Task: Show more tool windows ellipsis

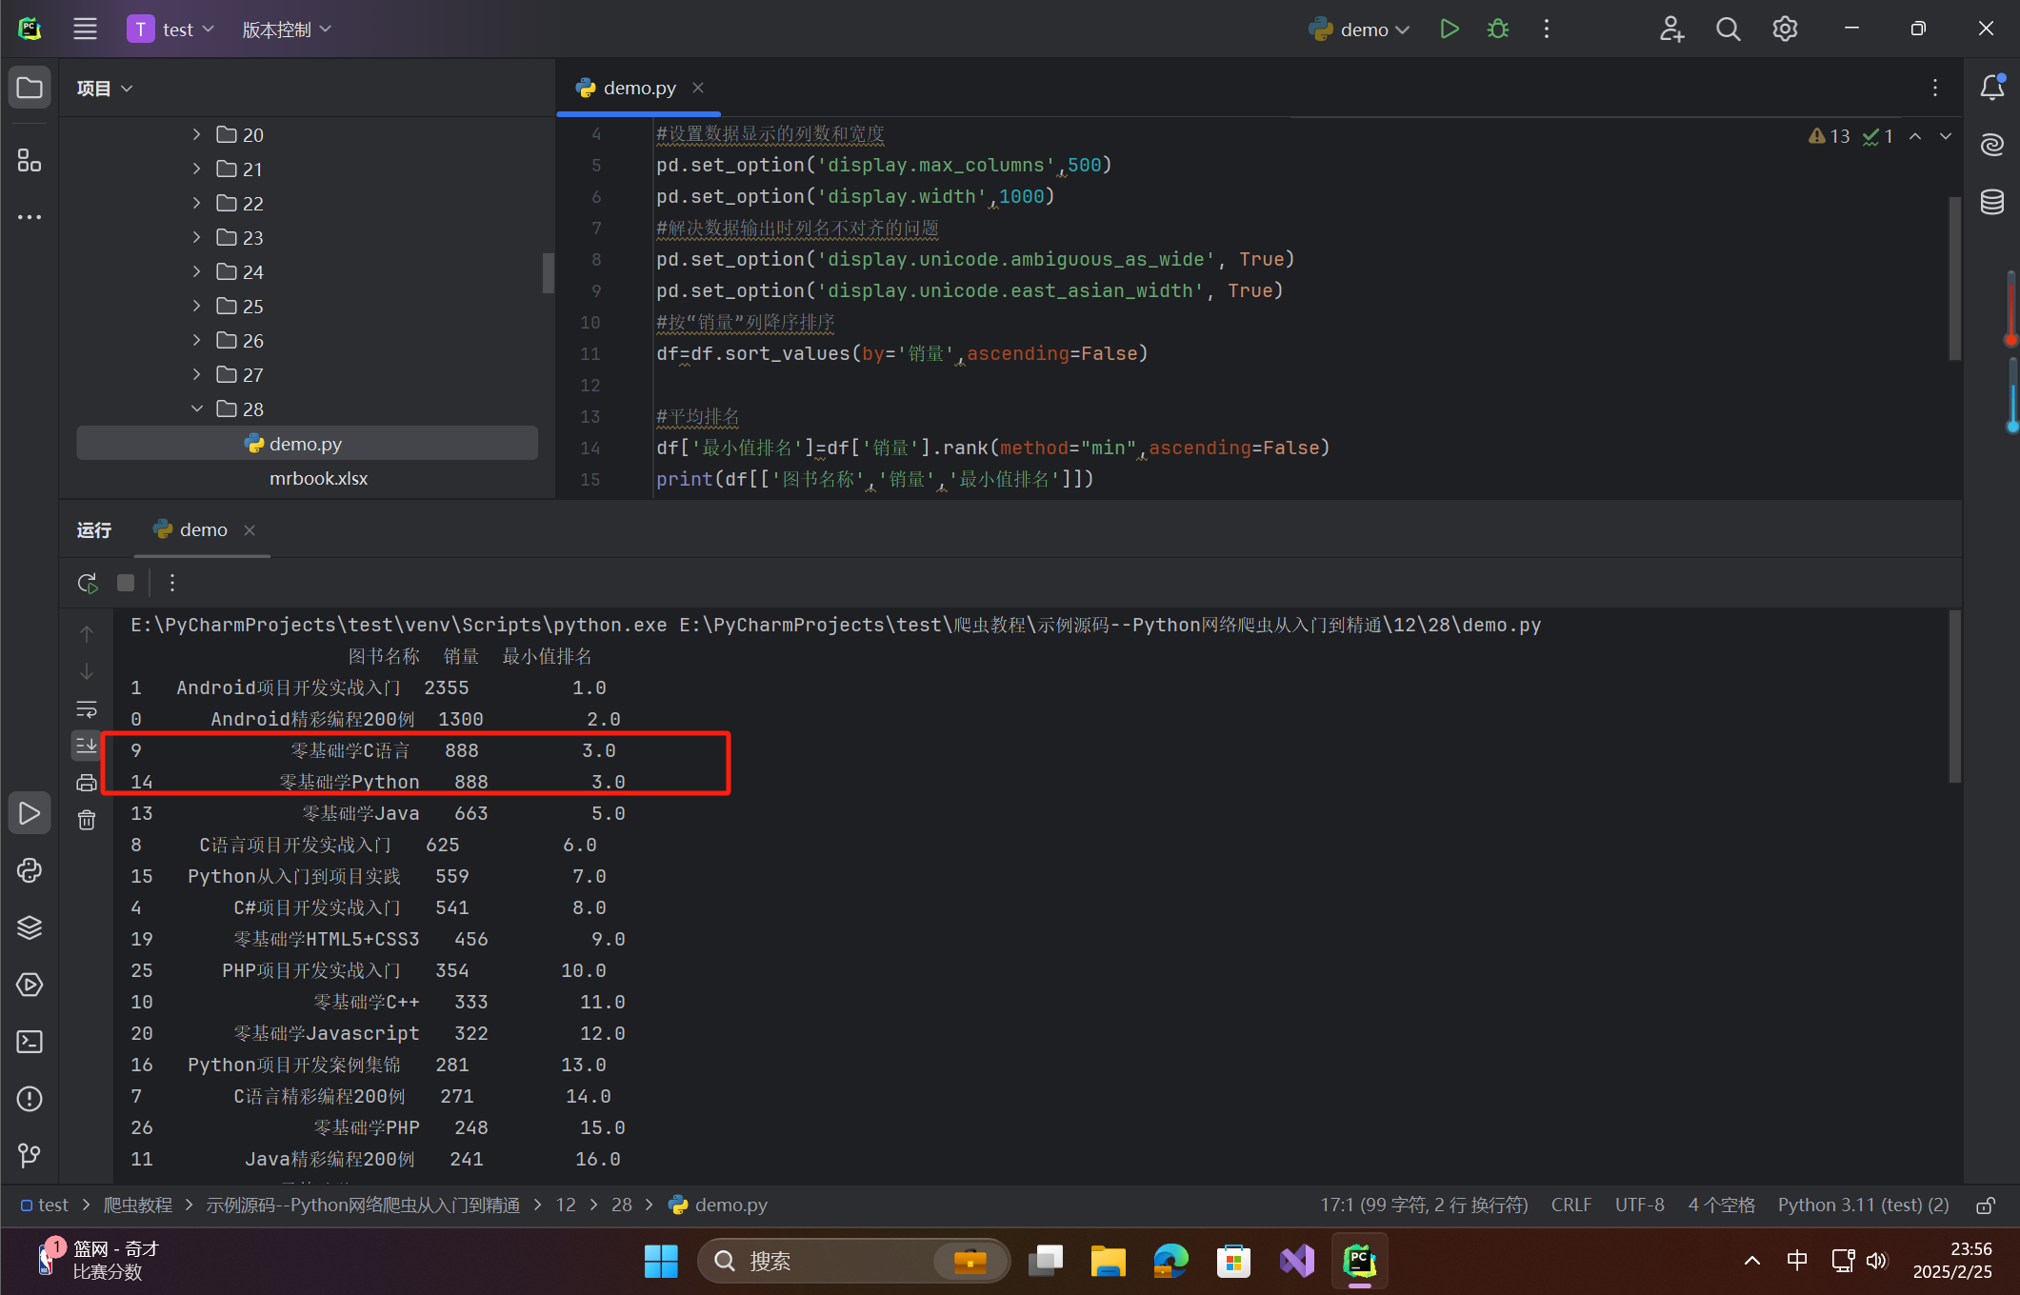Action: point(30,217)
